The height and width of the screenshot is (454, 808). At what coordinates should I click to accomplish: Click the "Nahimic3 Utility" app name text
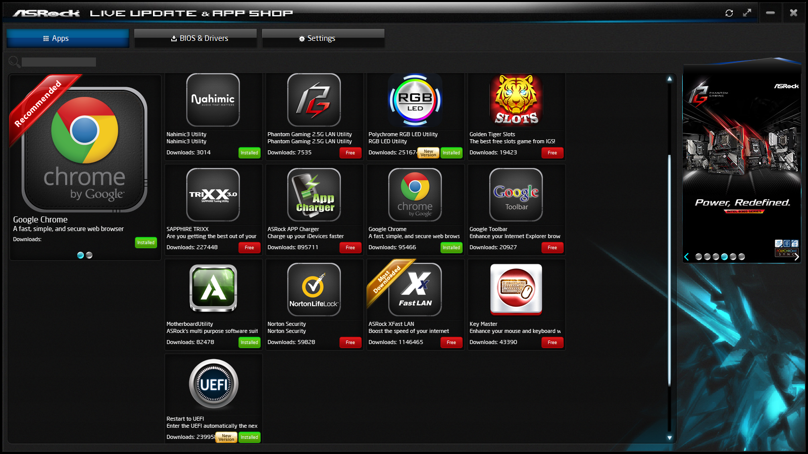186,135
